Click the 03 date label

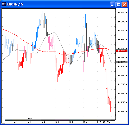57,122
